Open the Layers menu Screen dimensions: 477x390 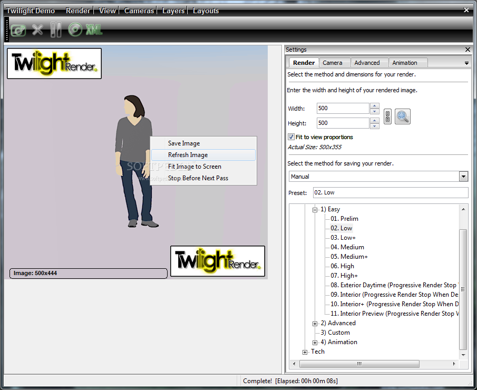pos(173,11)
